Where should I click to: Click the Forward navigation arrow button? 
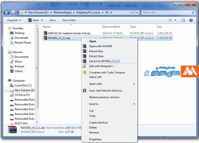[x=13, y=13]
